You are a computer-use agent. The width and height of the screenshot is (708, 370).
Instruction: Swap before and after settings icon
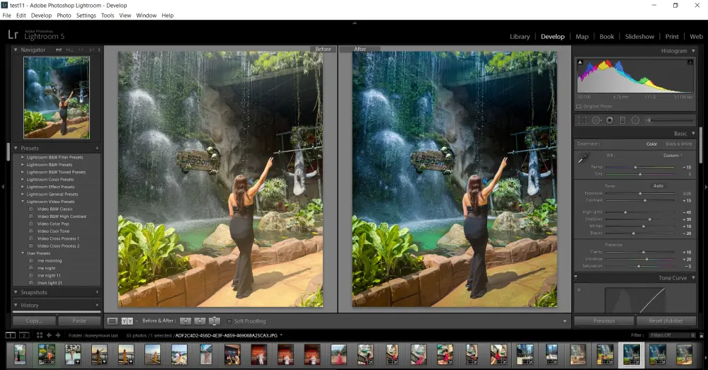(x=215, y=320)
